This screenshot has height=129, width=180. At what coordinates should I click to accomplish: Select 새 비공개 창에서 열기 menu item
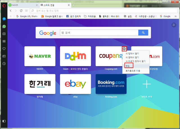pyautogui.click(x=136, y=61)
